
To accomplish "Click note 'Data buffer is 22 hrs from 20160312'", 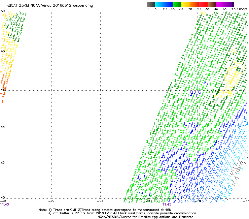I will tap(82, 213).
